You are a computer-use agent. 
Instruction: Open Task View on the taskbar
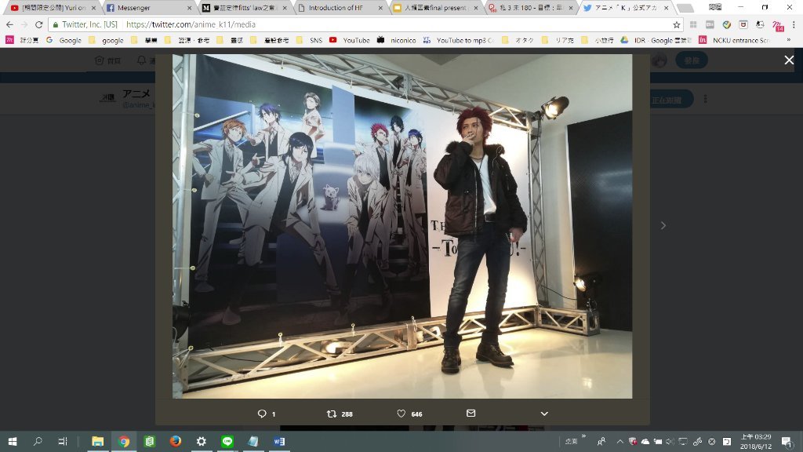point(63,441)
